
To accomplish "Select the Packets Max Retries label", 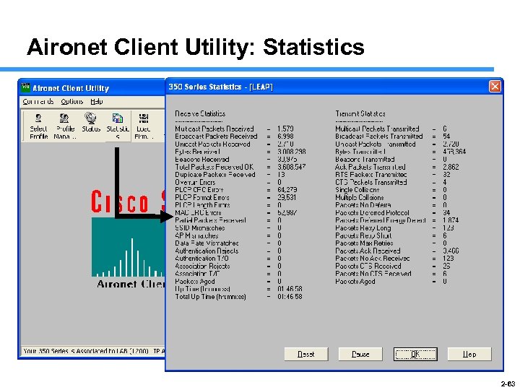I will tap(364, 243).
